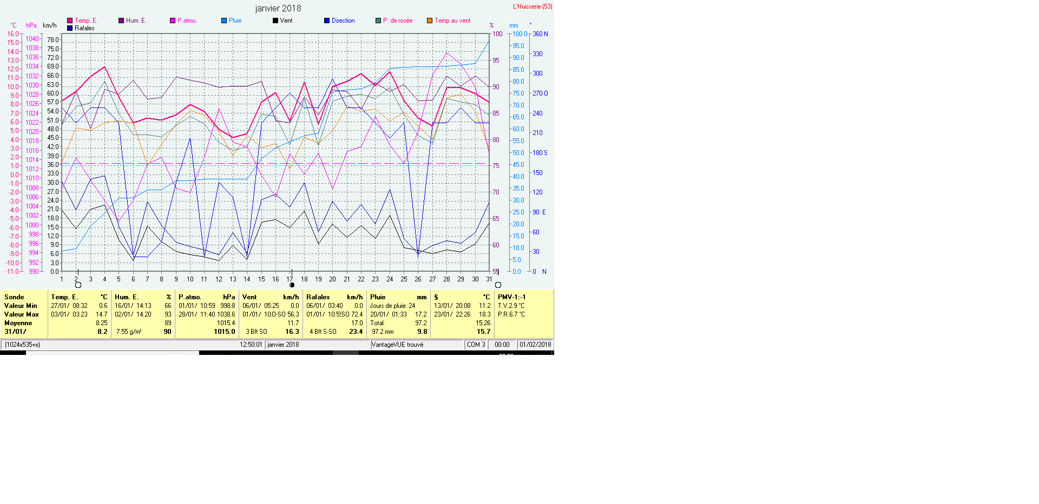Select the 'Hum. E.' legend label
The height and width of the screenshot is (504, 1039).
(x=136, y=21)
